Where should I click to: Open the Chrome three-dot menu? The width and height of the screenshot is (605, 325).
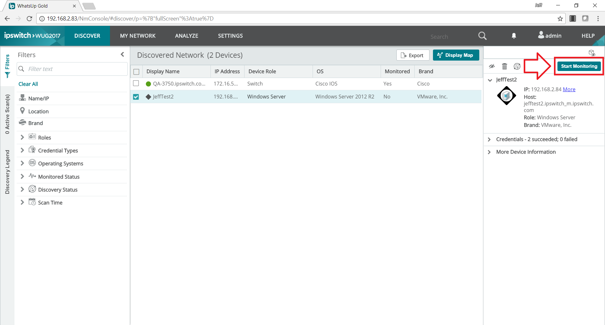598,19
